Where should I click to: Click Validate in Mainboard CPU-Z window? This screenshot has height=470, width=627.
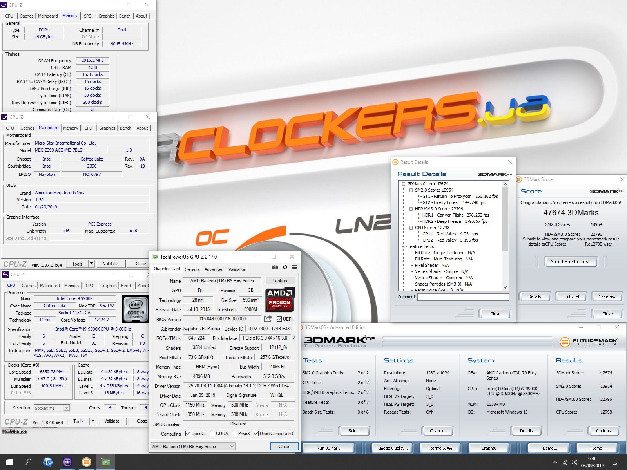click(111, 264)
